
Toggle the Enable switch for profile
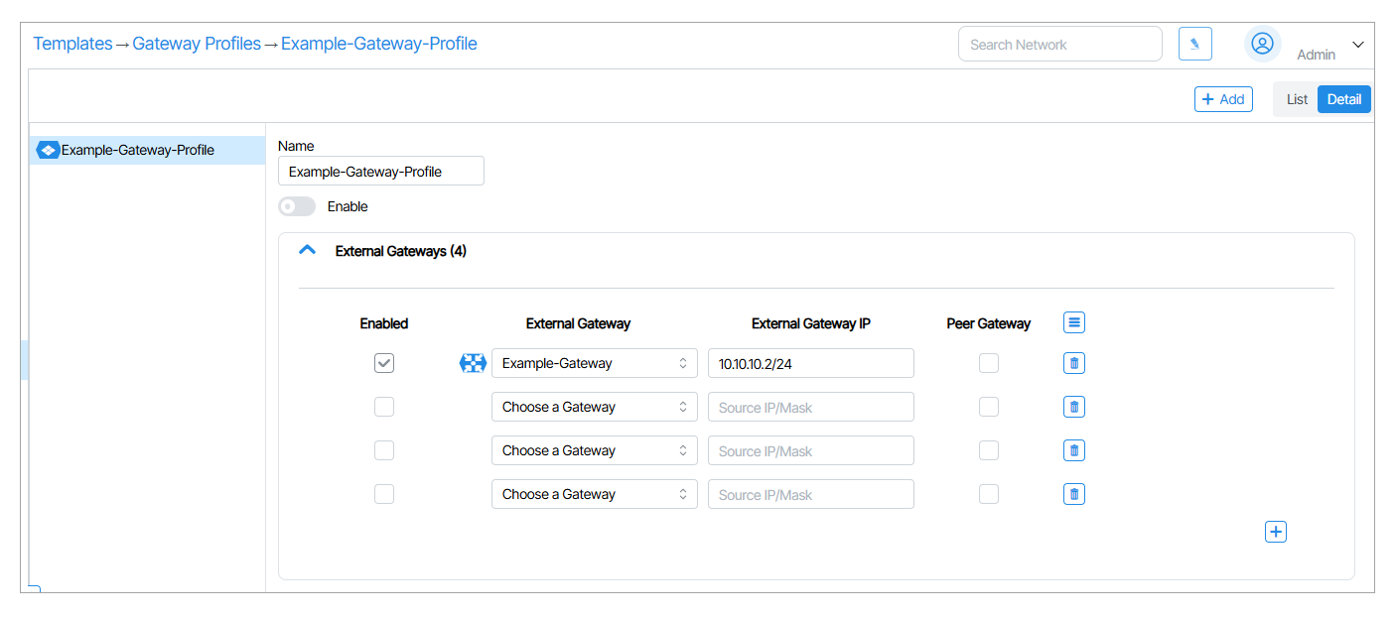tap(297, 206)
